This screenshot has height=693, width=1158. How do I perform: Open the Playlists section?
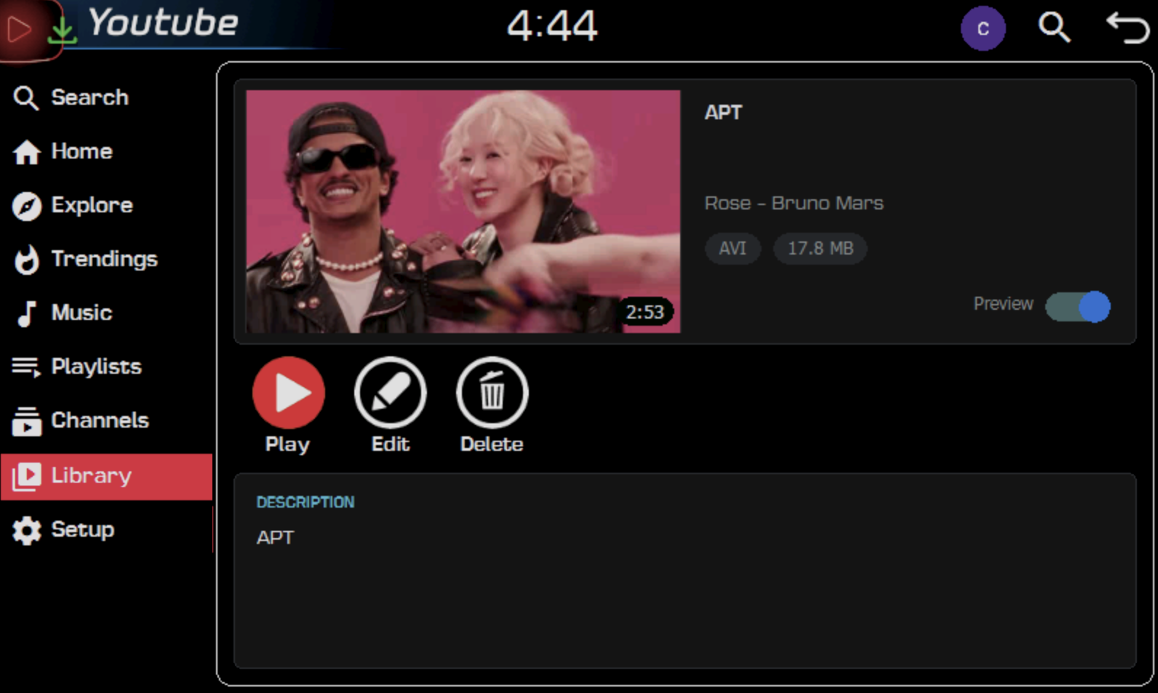[106, 367]
